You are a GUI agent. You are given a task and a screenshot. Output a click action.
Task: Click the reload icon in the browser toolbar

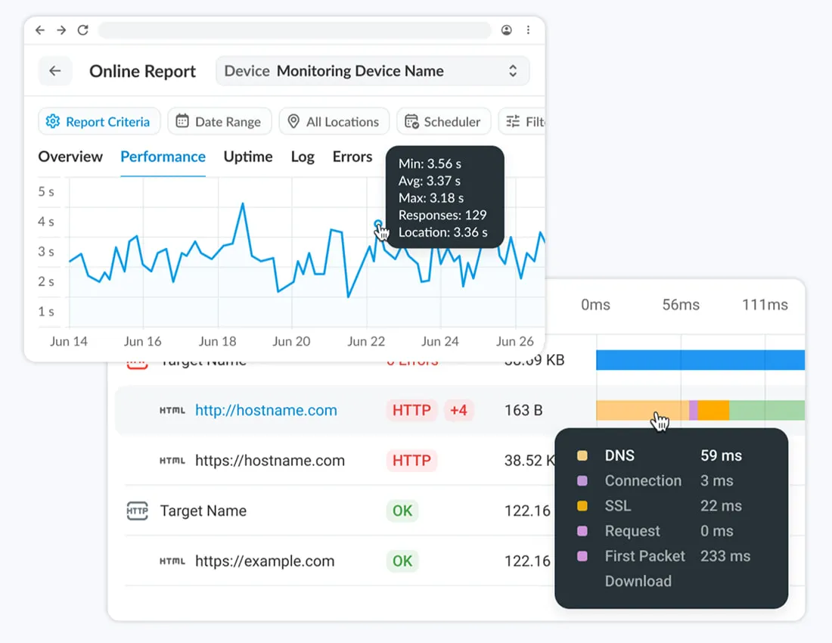(x=83, y=30)
